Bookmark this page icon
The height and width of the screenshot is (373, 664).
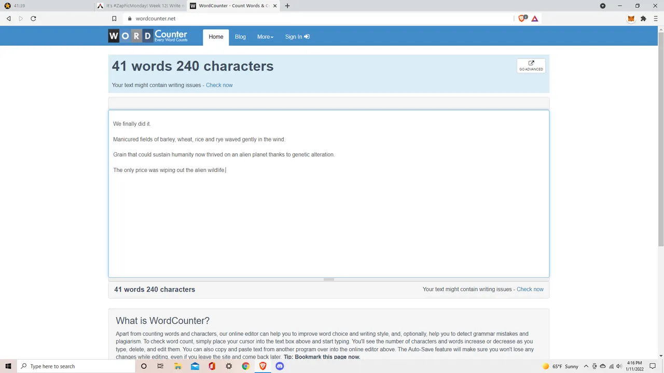pyautogui.click(x=114, y=19)
